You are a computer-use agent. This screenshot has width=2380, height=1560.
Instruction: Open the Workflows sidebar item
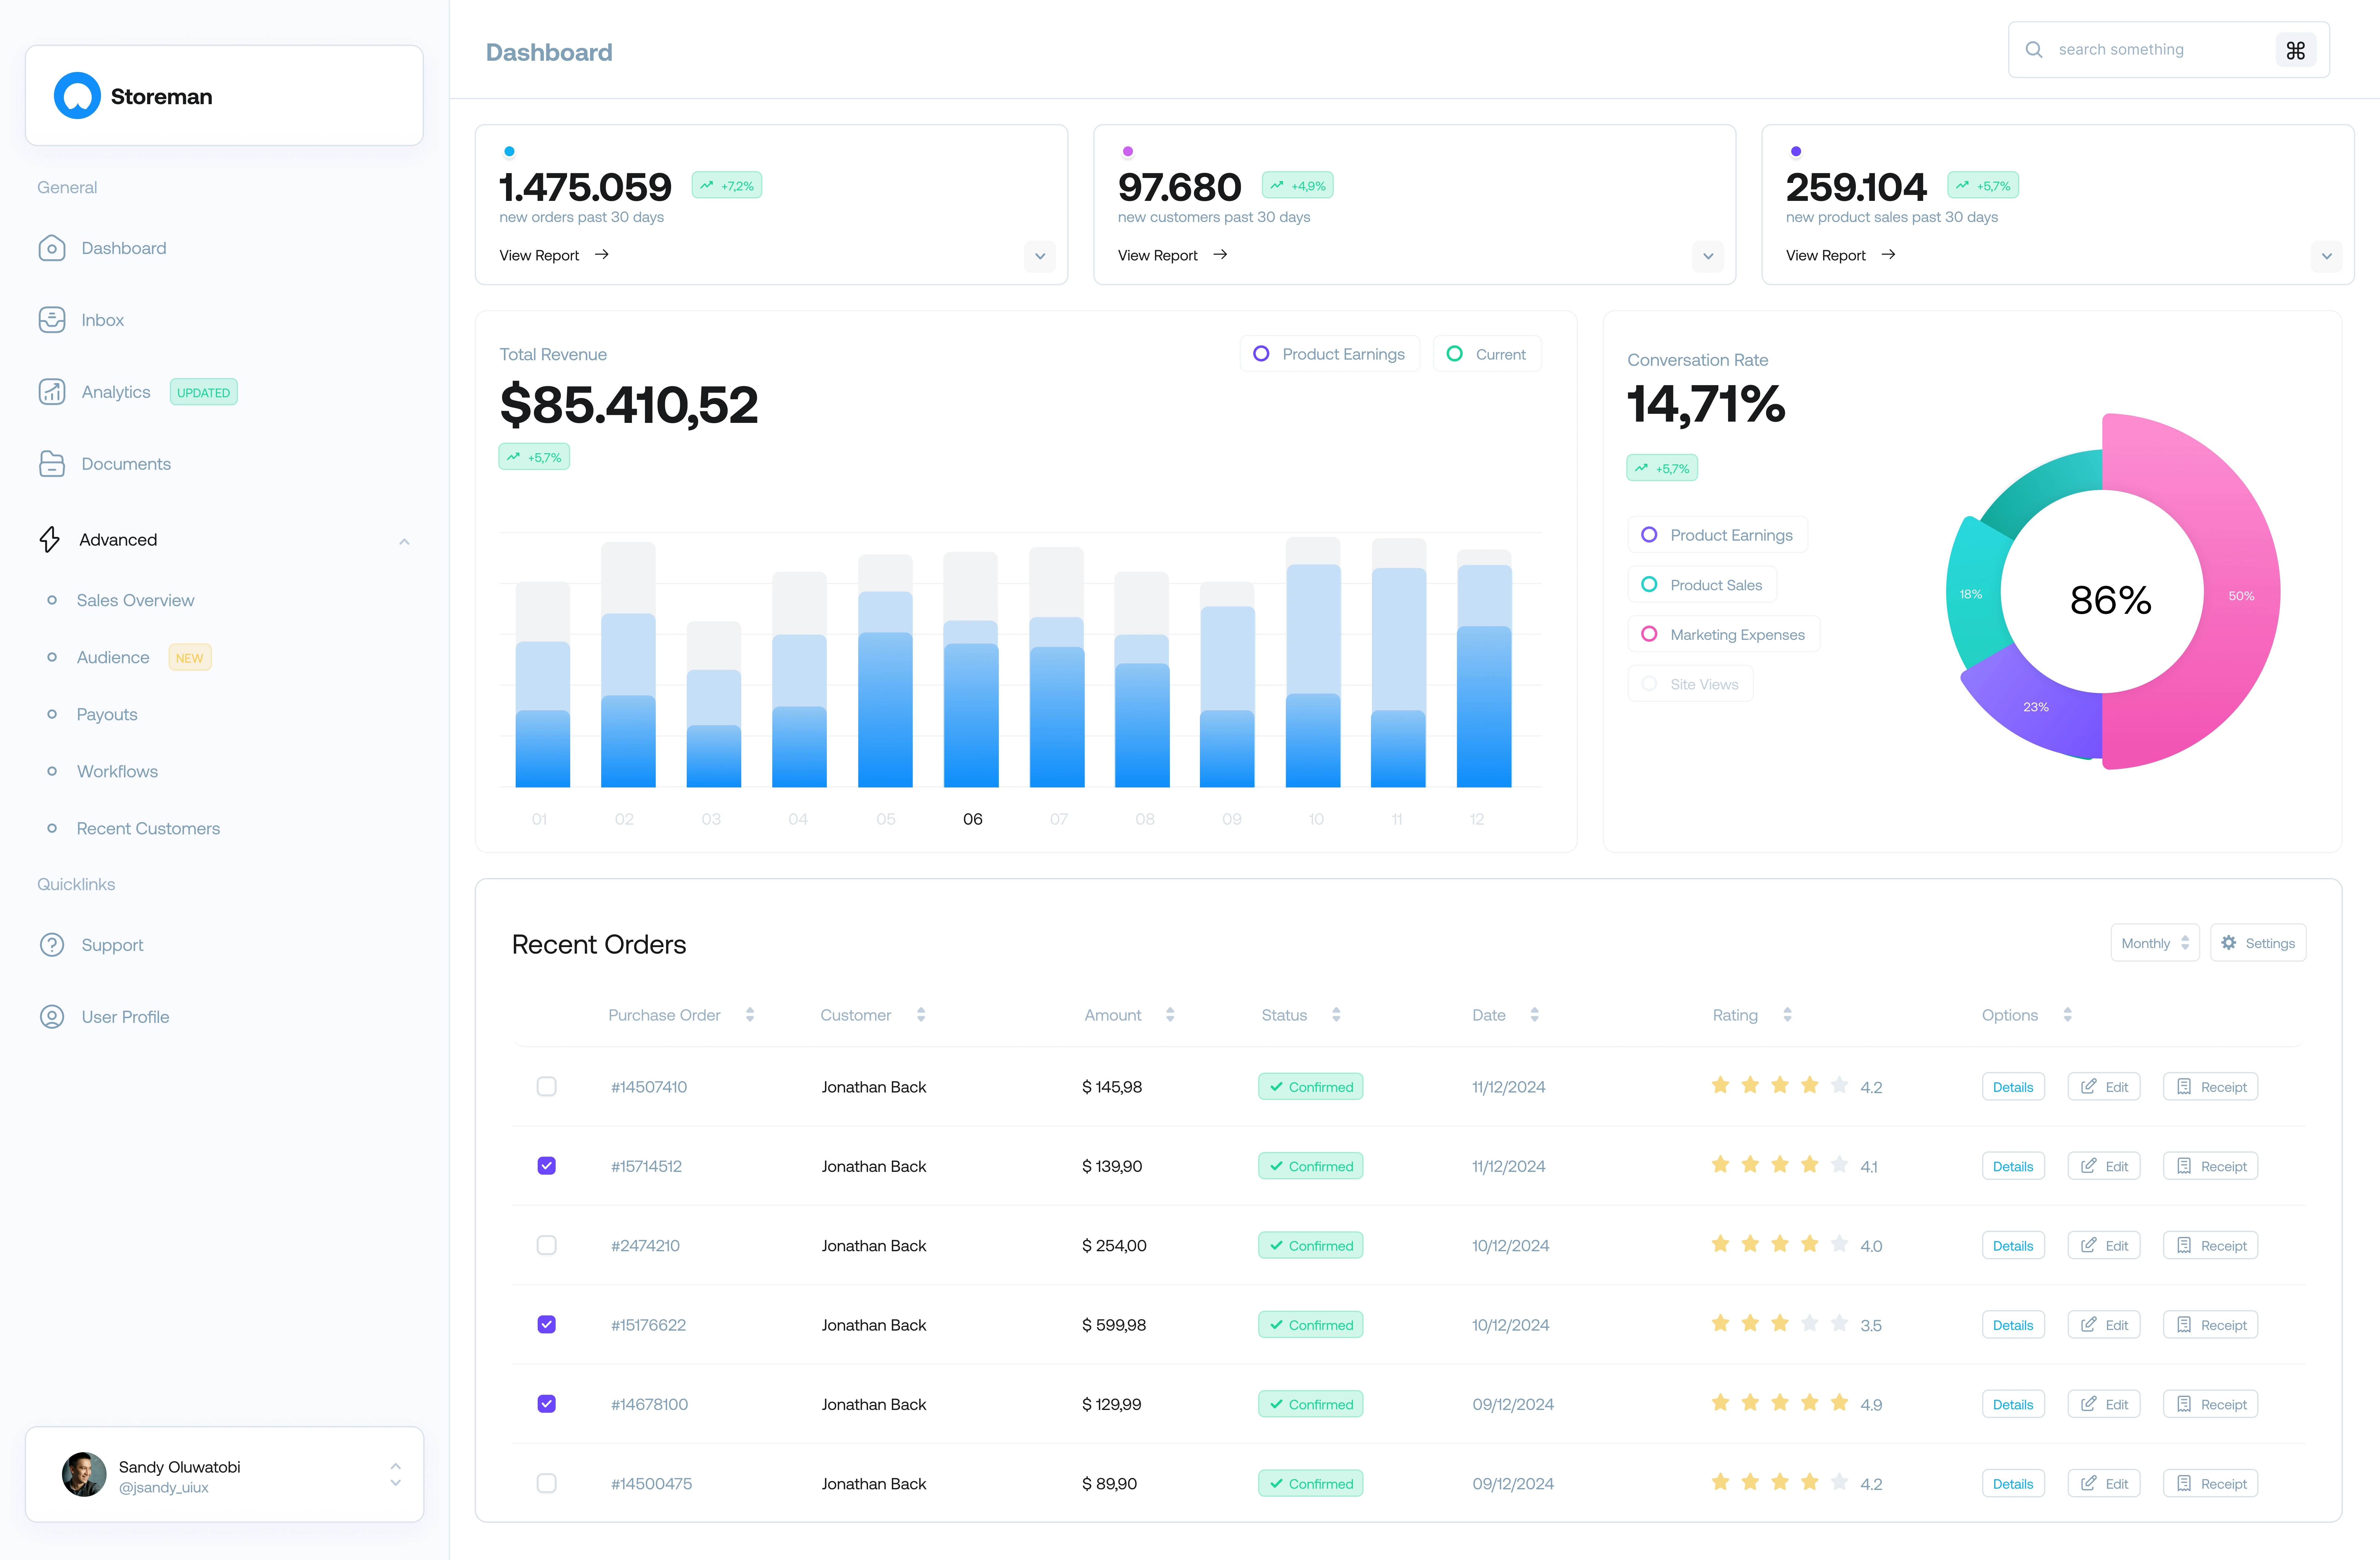point(117,772)
